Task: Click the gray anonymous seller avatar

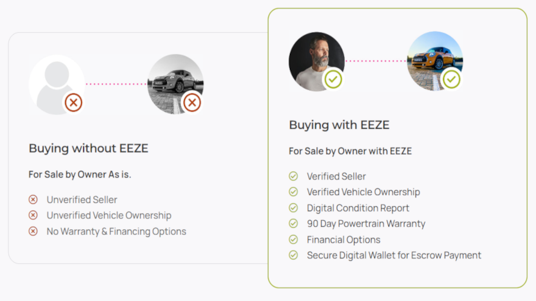Action: (x=54, y=82)
